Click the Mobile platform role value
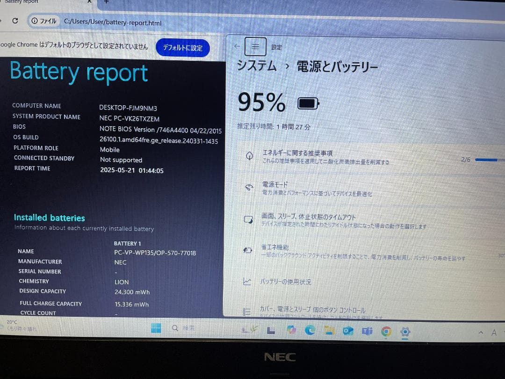The image size is (505, 379). tap(109, 150)
